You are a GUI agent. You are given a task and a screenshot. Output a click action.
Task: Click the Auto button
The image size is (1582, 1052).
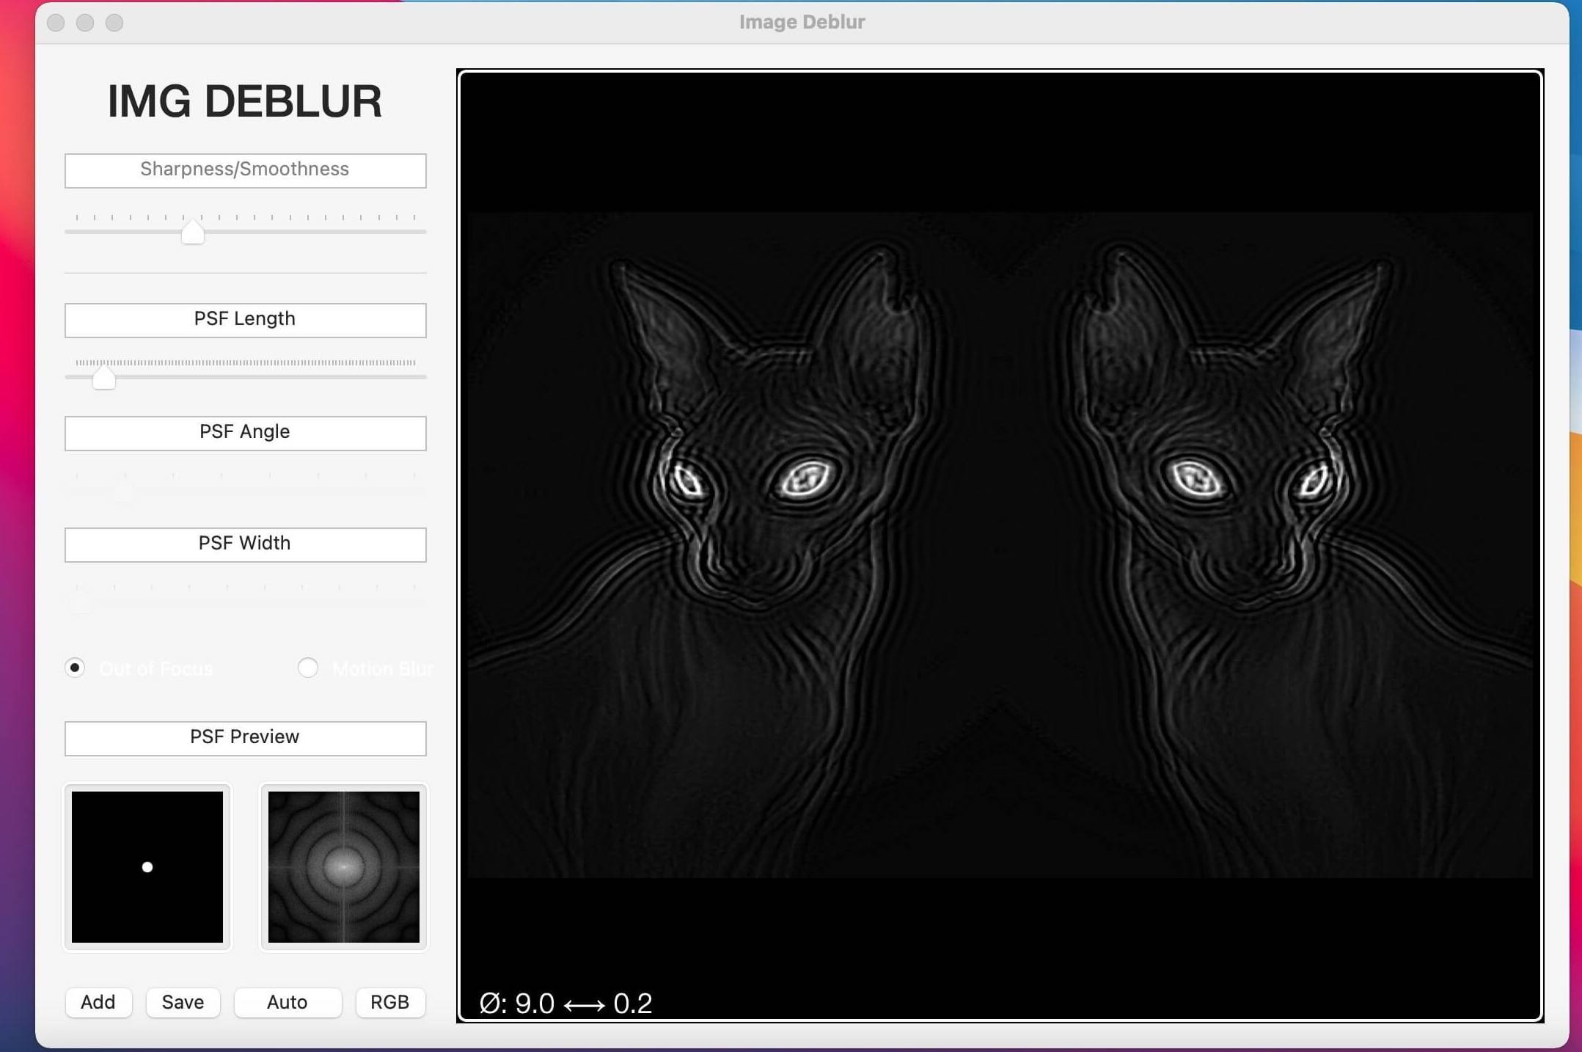click(288, 1002)
